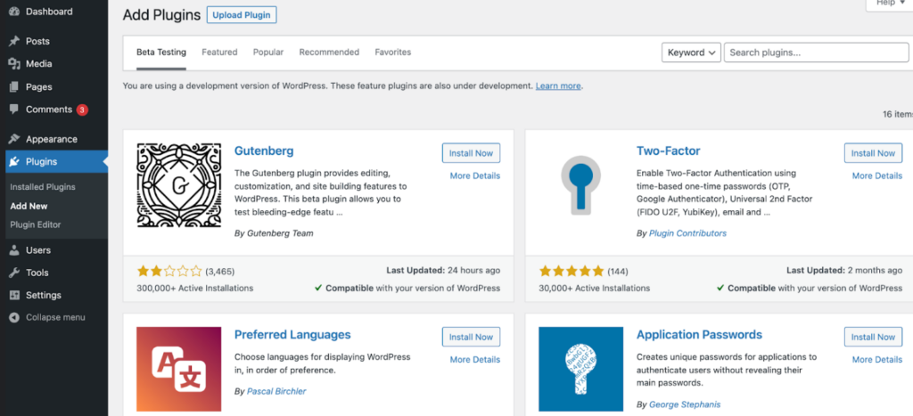
Task: Click Gutenberg's two-star rating
Action: click(x=169, y=271)
